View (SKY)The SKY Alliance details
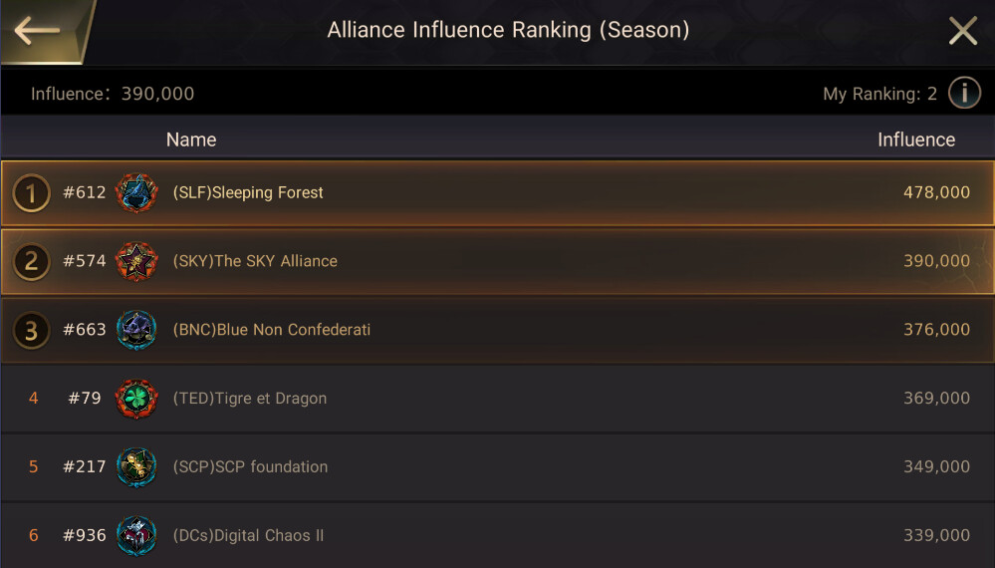Viewport: 995px width, 568px height. [x=255, y=261]
